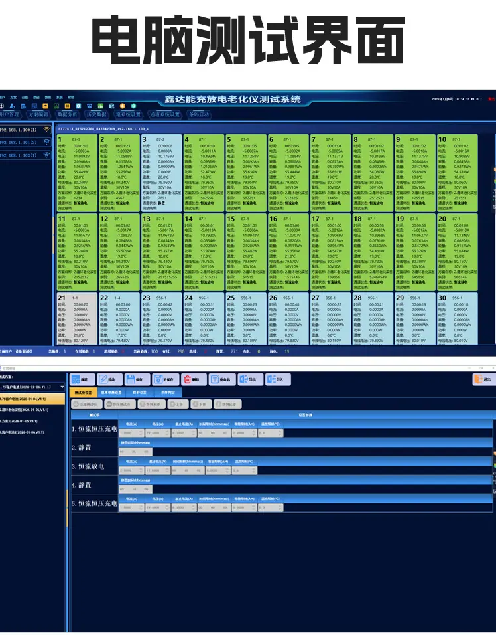Image resolution: width=496 pixels, height=635 pixels.
Task: Click 截止电压(V) stepper in step 3
Action: click(158, 470)
